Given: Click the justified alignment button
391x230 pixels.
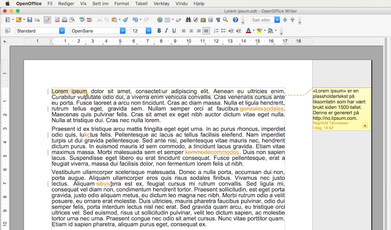Looking at the screenshot, I should click(206, 31).
